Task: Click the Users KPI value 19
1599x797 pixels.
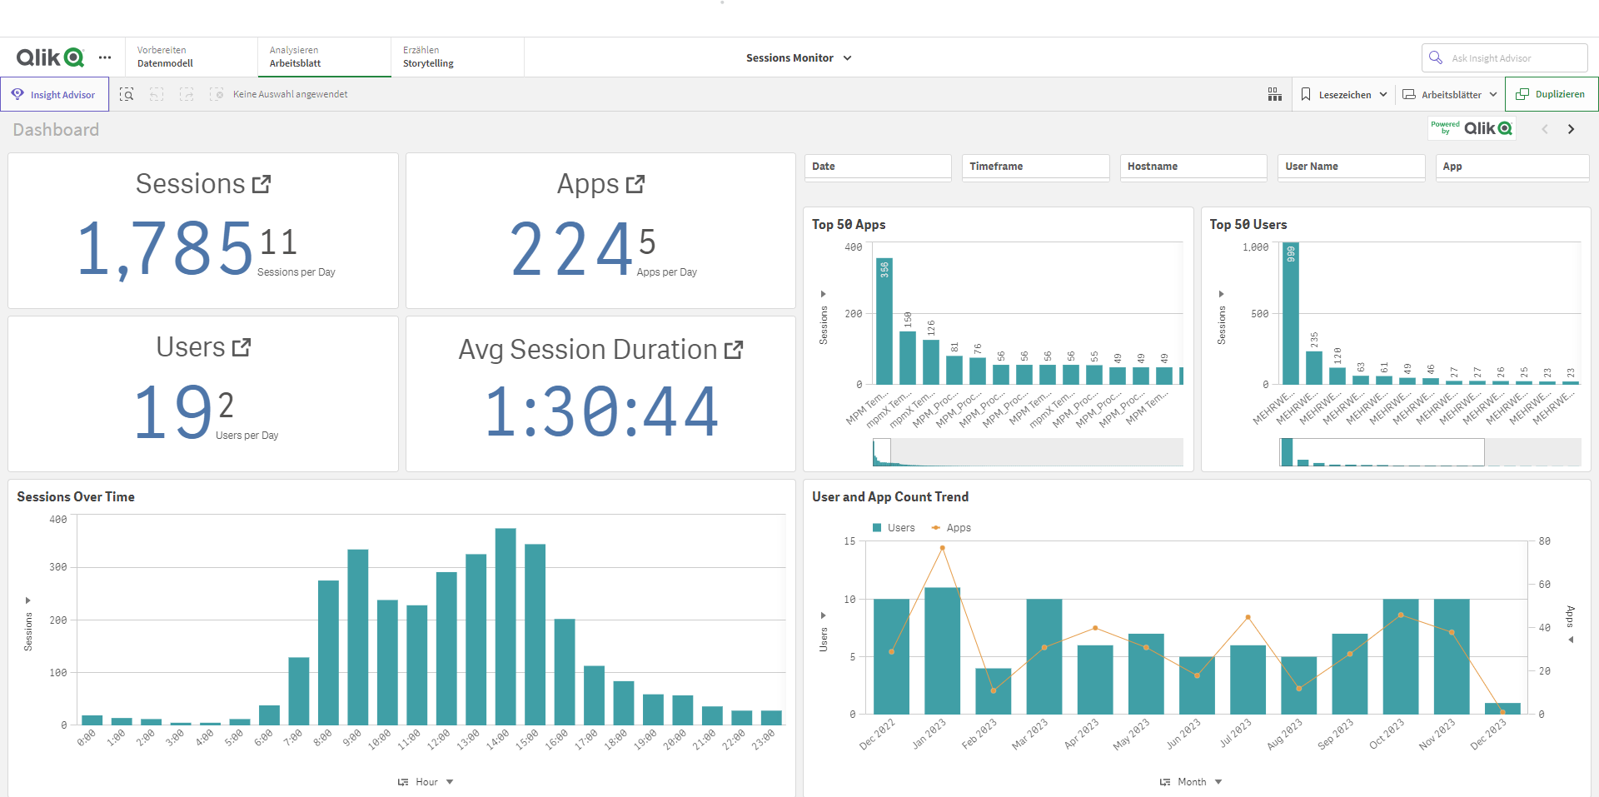Action: point(173,411)
